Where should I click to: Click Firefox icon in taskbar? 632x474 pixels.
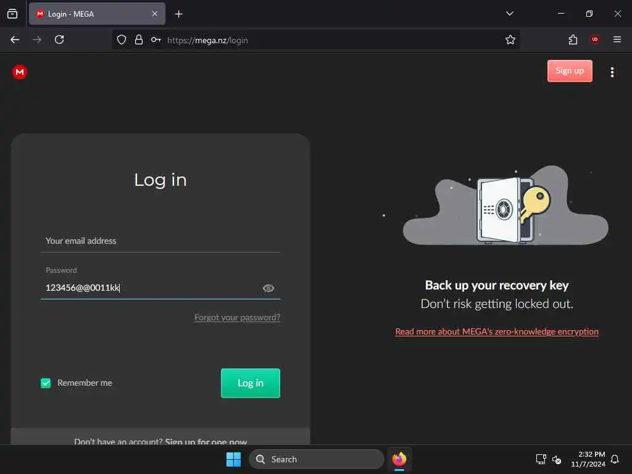(399, 459)
